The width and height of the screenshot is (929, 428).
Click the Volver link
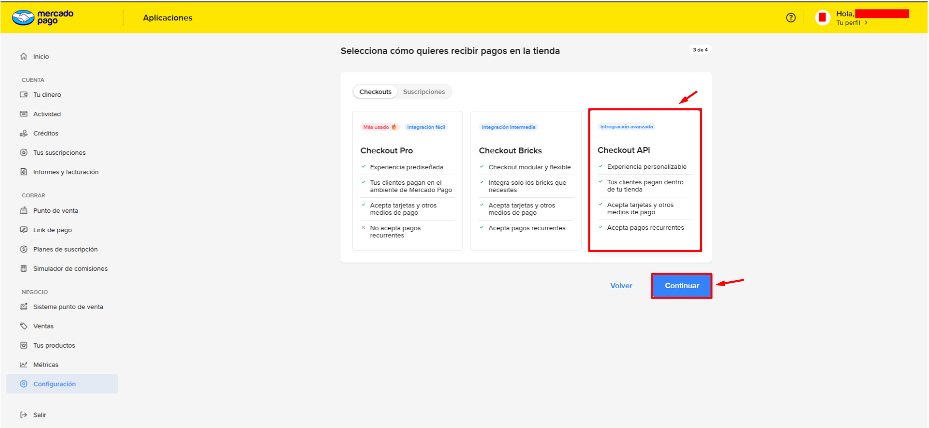(x=621, y=286)
